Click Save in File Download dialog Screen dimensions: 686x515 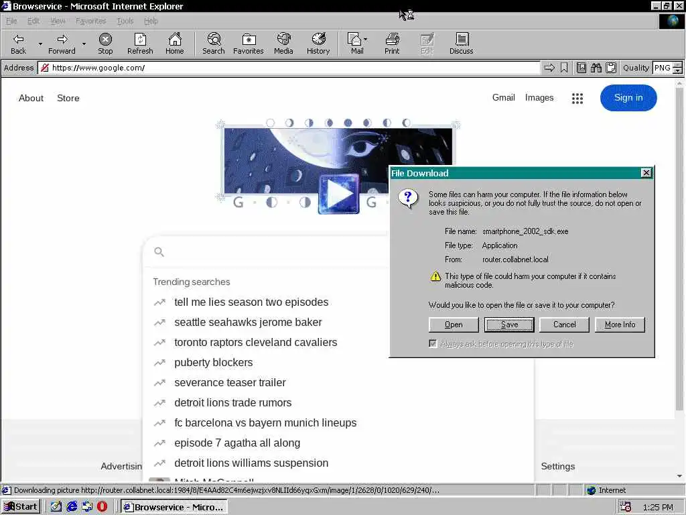509,325
